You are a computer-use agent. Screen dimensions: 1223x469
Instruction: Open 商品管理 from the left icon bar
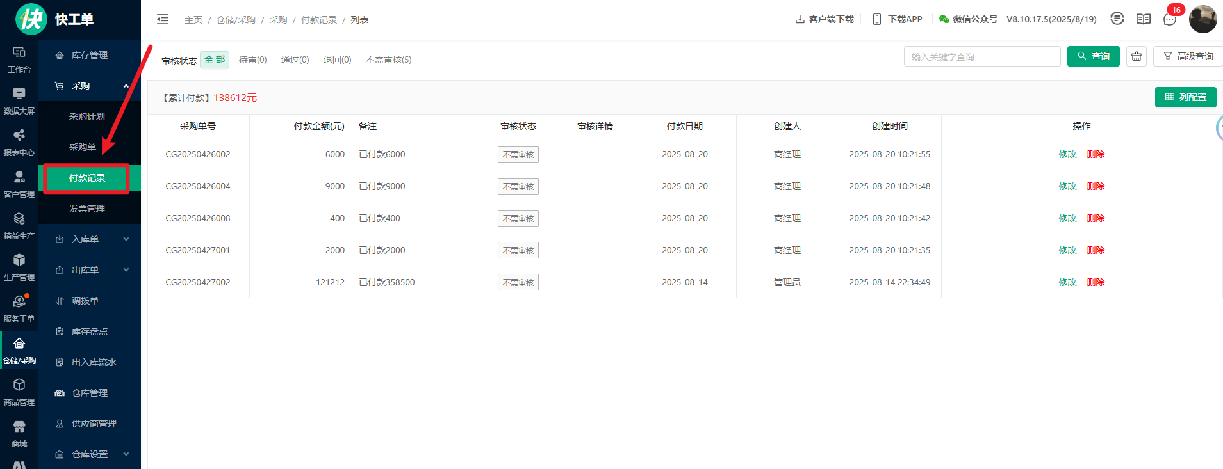click(x=19, y=392)
